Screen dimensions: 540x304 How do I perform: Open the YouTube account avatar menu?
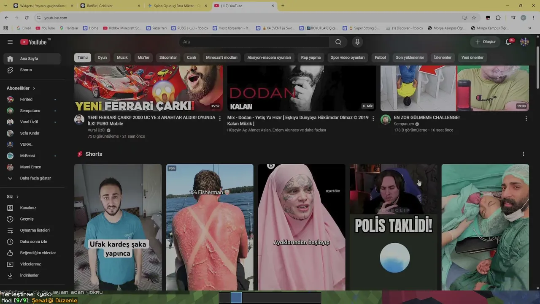pos(524,42)
